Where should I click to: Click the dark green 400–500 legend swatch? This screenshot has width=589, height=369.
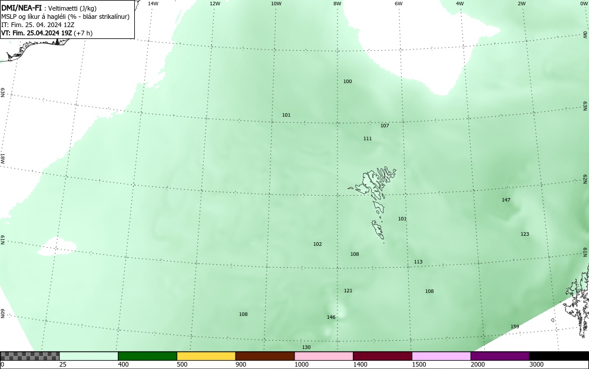point(147,356)
